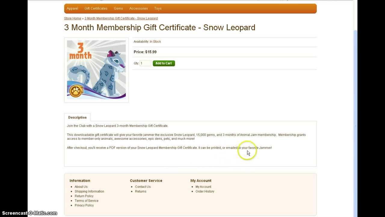
Task: Open the About Us page
Action: (81, 187)
